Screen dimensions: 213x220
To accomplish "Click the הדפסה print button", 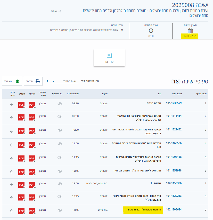I will point(33,81).
